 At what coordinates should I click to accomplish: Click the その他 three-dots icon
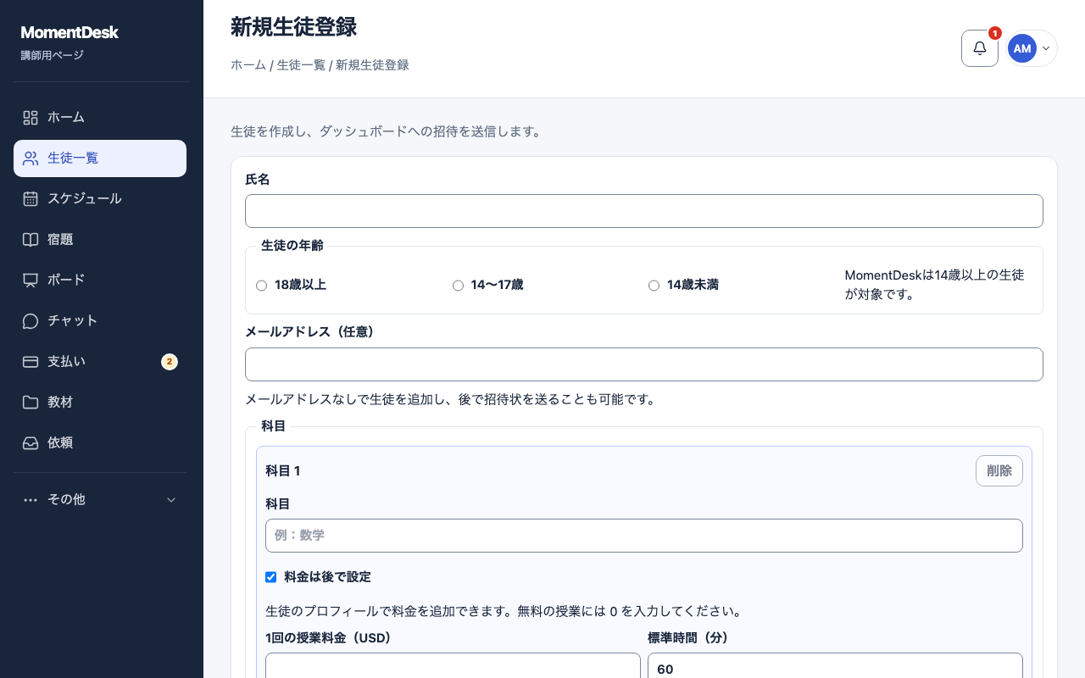coord(31,500)
